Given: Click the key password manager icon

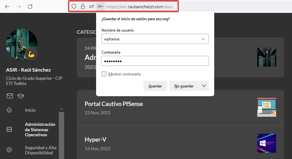Looking at the screenshot, I should [x=100, y=6].
